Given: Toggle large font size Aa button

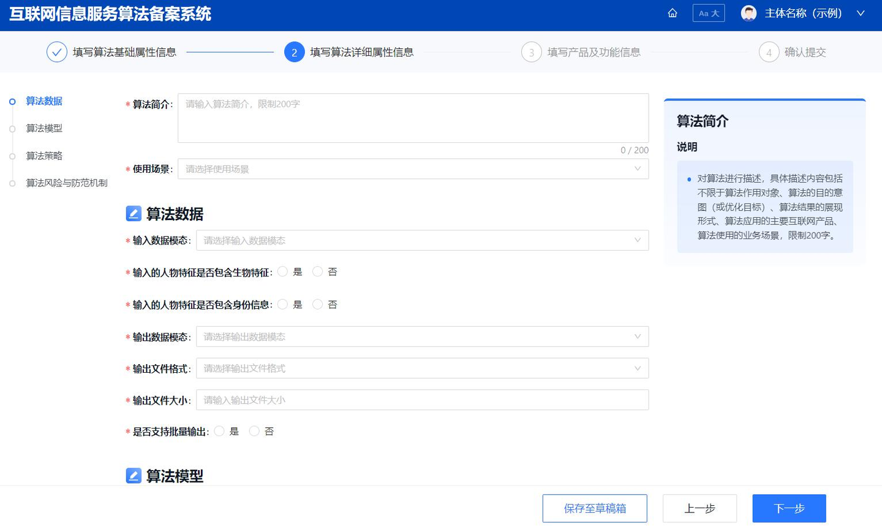Looking at the screenshot, I should (709, 13).
